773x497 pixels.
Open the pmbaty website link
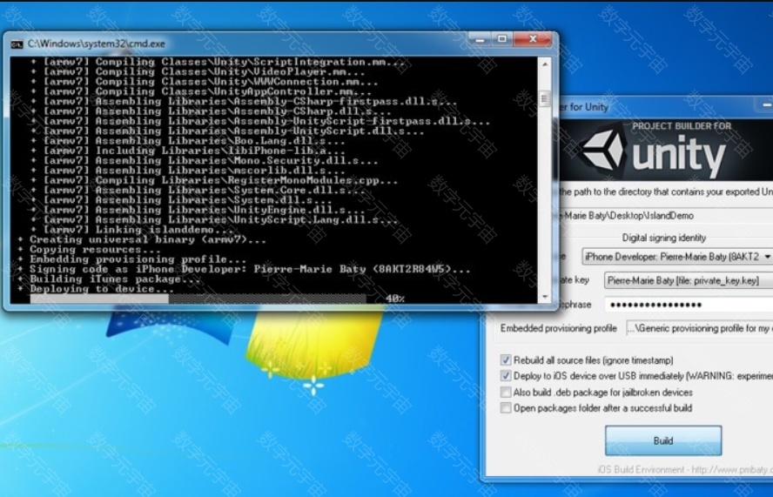point(731,469)
